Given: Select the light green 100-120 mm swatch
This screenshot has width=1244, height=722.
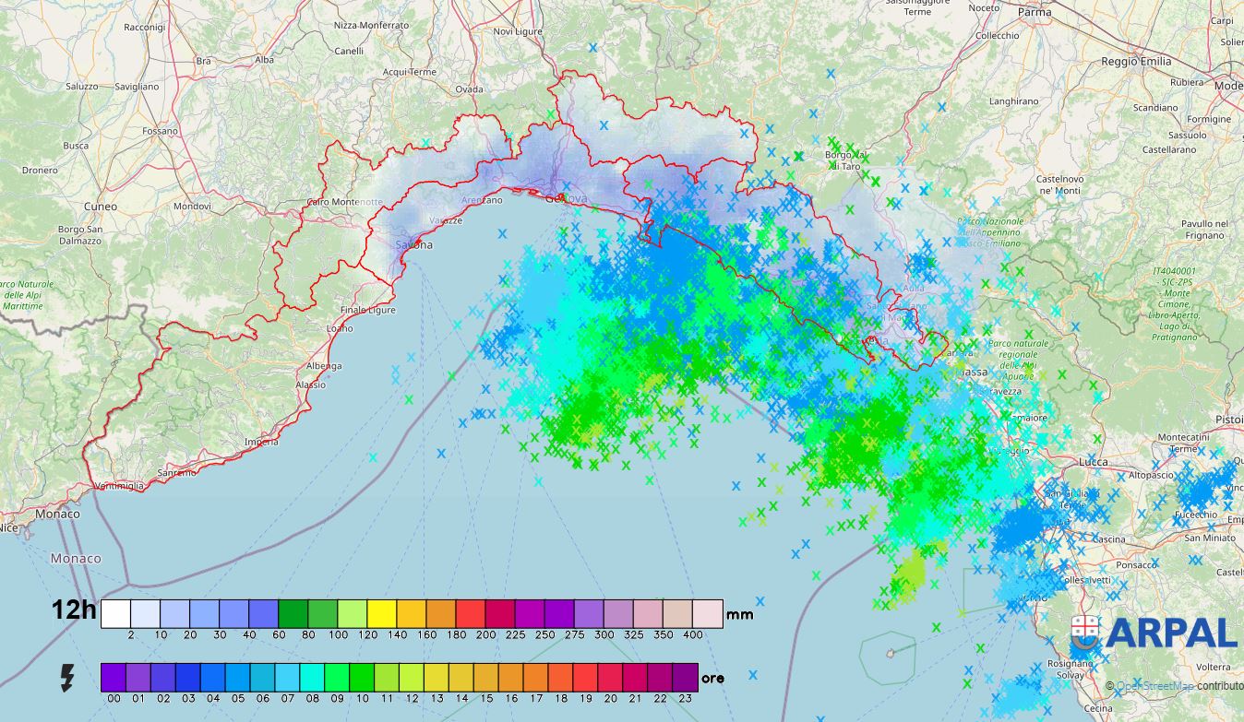Looking at the screenshot, I should point(353,613).
